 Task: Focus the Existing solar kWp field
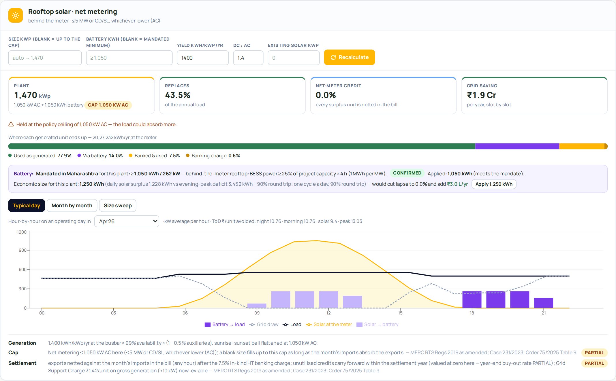294,58
